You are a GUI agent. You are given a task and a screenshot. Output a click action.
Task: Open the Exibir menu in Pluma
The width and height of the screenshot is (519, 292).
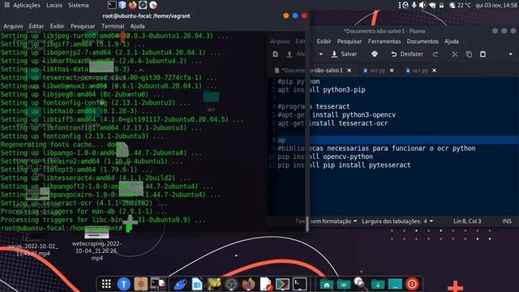pos(324,41)
